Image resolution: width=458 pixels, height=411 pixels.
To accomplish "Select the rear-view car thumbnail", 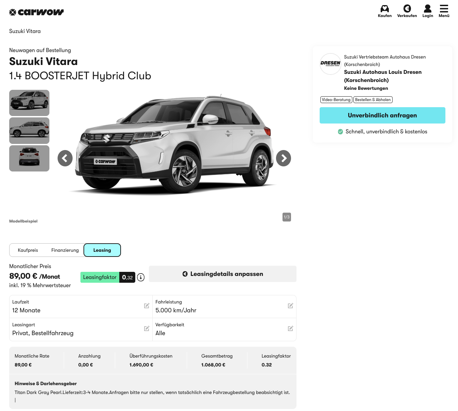I will click(x=29, y=158).
